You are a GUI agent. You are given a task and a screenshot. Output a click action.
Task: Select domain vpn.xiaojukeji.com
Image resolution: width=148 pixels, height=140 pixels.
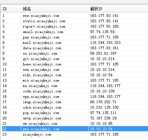(x=41, y=96)
